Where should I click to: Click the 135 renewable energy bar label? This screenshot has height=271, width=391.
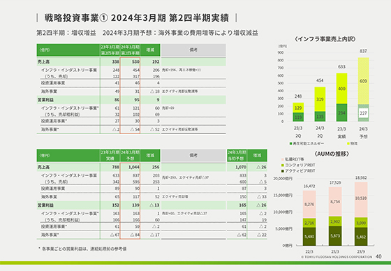(x=320, y=117)
